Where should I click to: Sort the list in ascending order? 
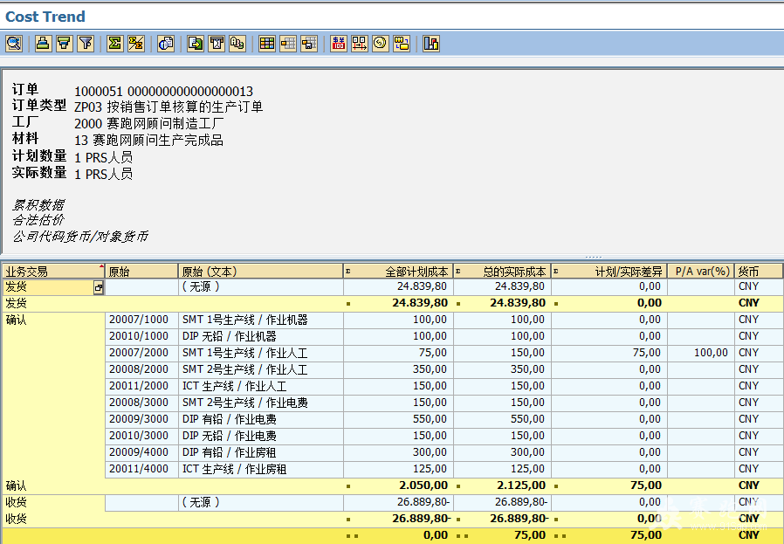[44, 44]
